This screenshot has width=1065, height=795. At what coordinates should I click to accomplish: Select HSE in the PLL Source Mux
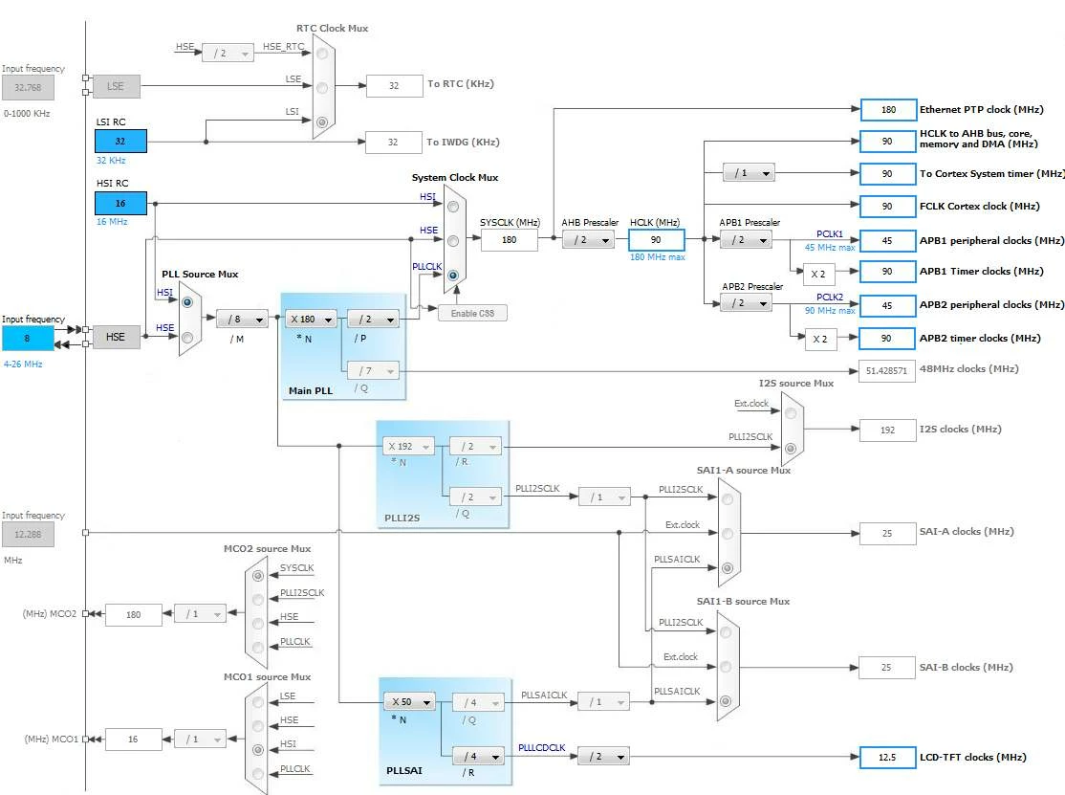click(x=187, y=338)
